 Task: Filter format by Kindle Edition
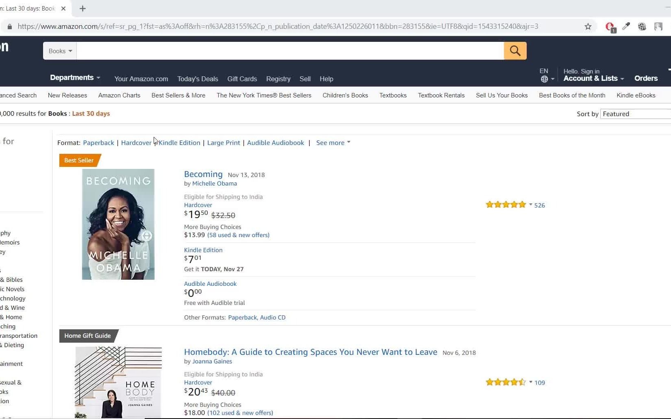pyautogui.click(x=179, y=143)
